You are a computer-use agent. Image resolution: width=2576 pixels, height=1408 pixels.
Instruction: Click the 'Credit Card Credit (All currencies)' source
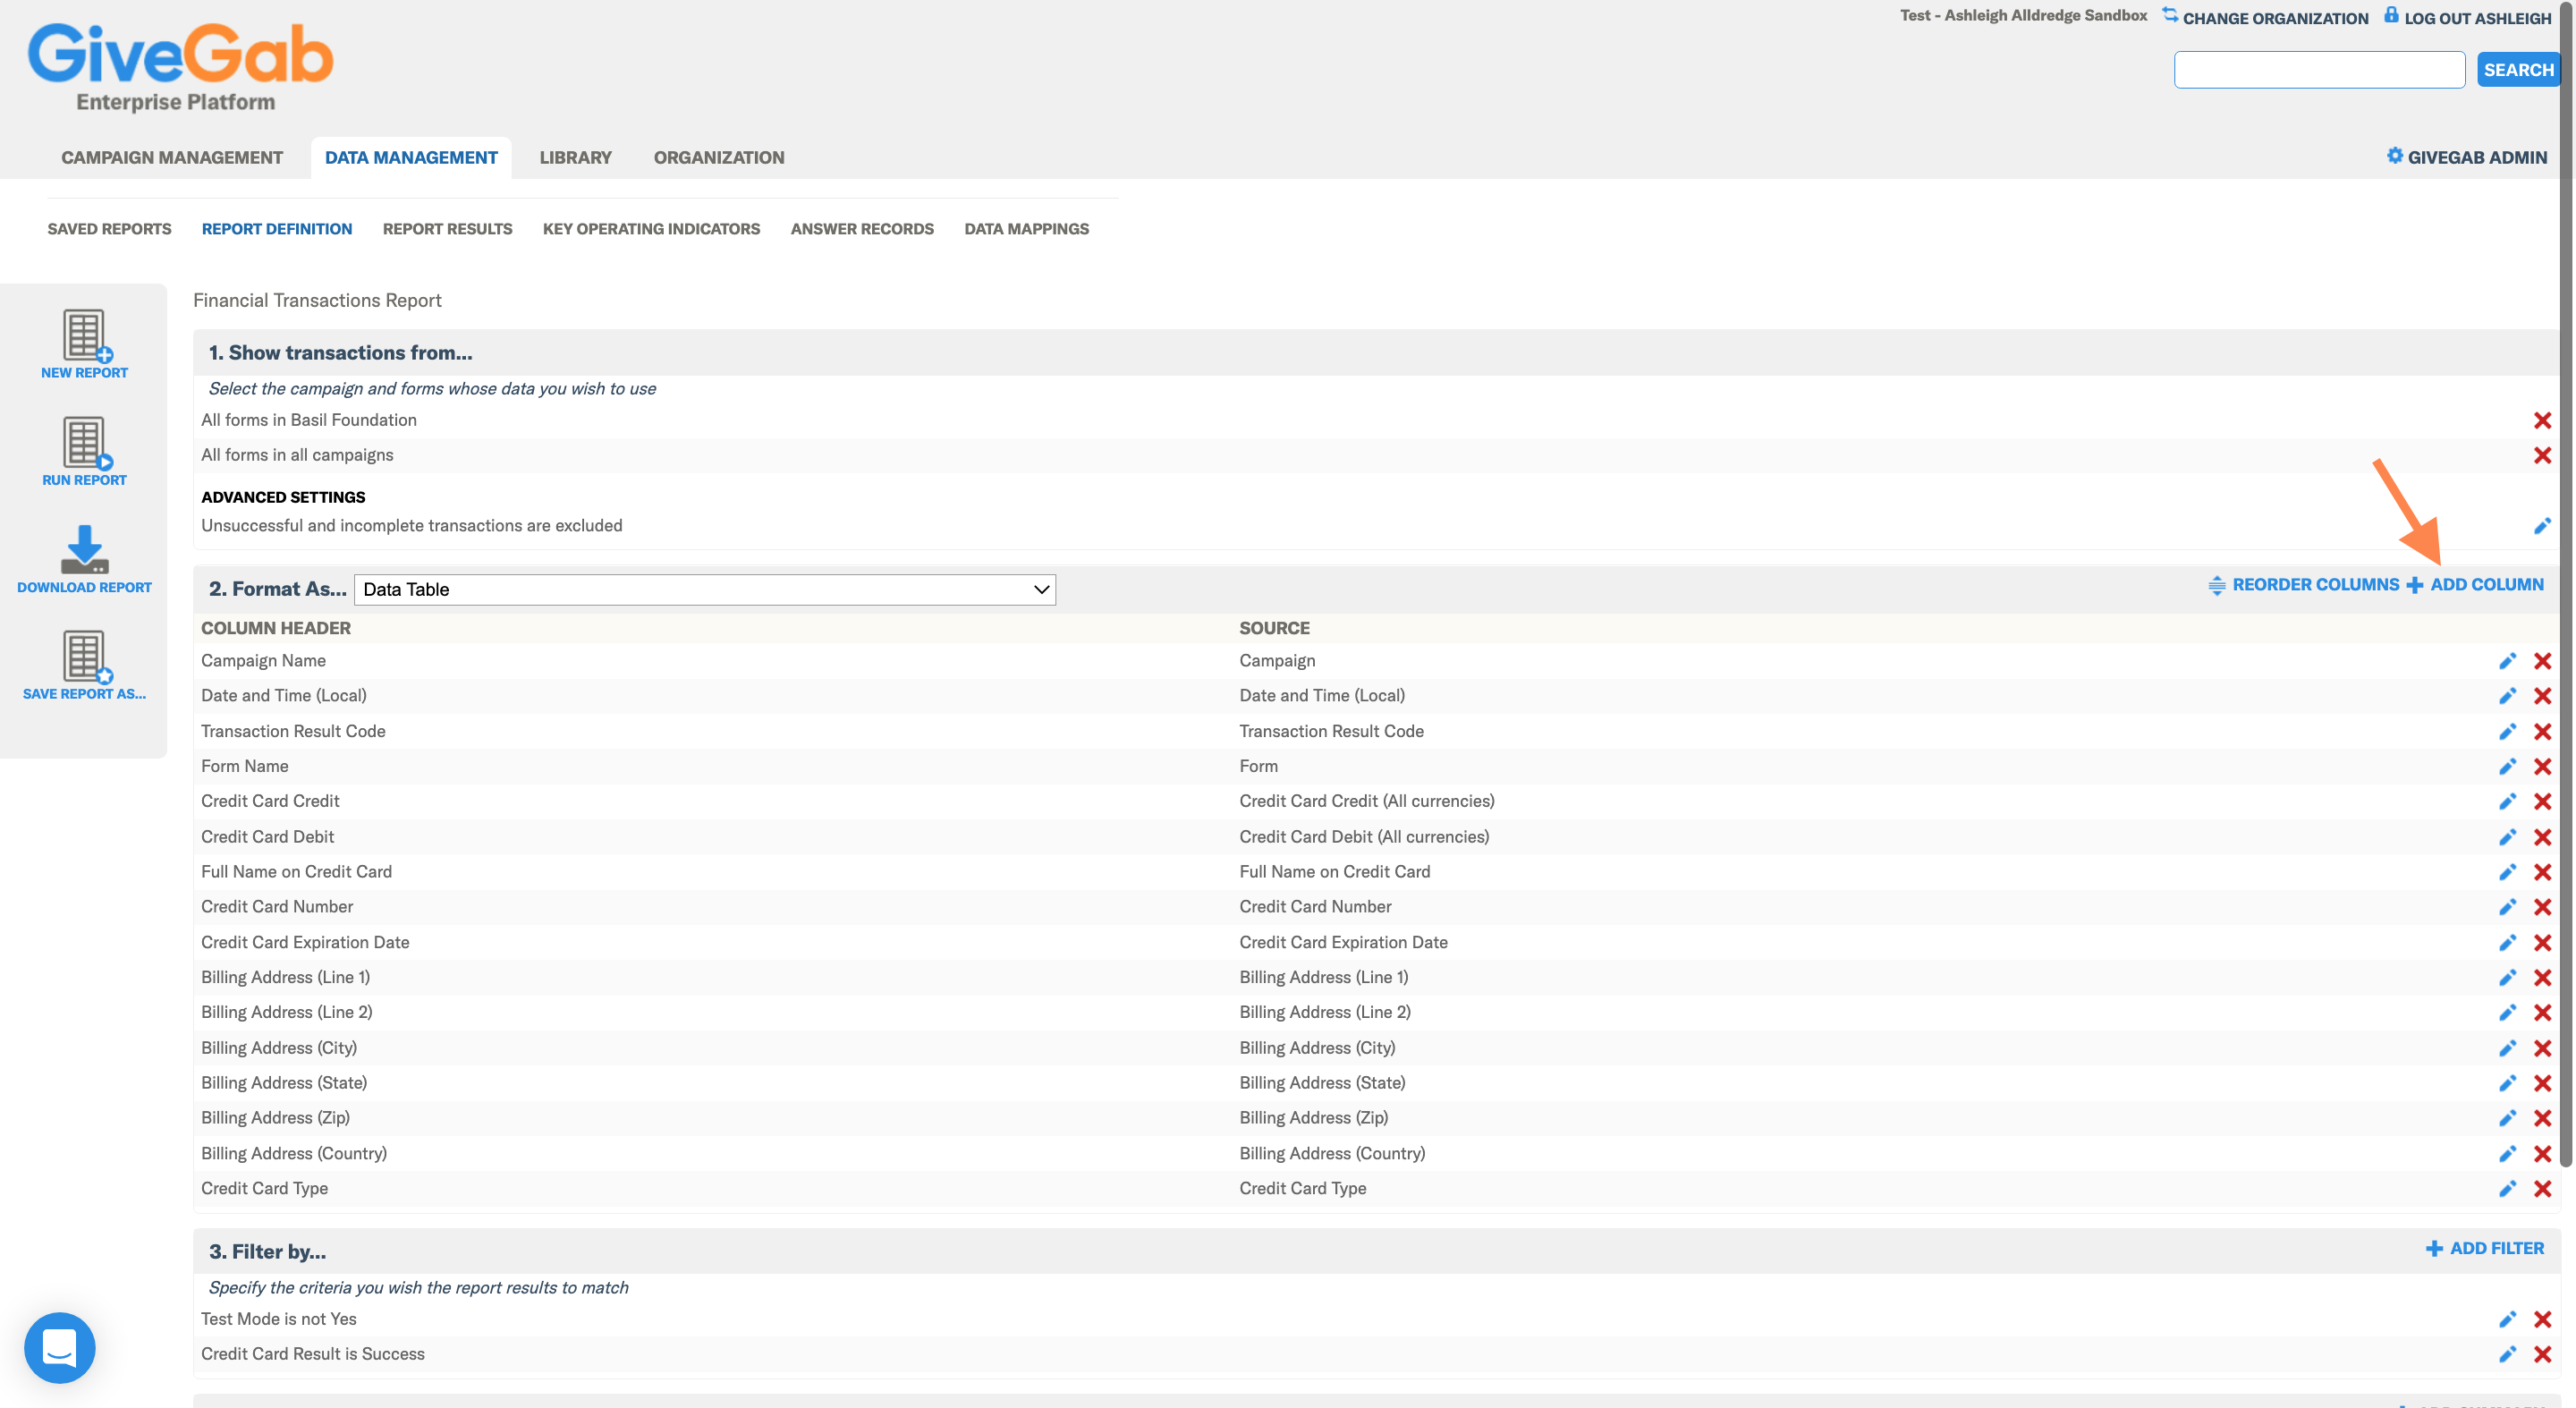[x=1367, y=802]
